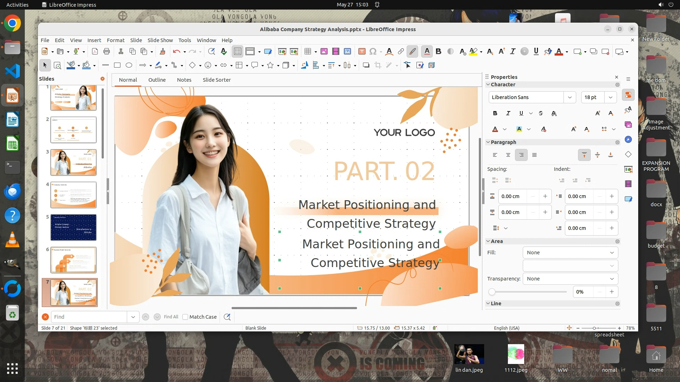
Task: Switch to the Slide Sorter tab
Action: point(216,80)
